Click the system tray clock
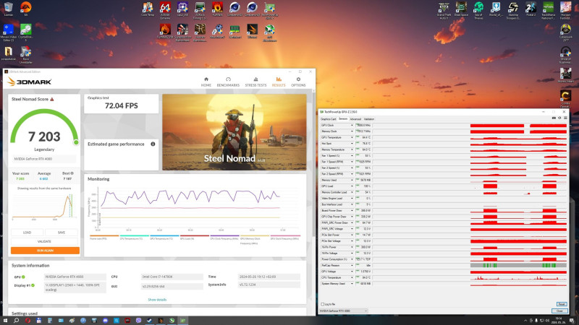Viewport: 579px width, 325px height. 559,321
